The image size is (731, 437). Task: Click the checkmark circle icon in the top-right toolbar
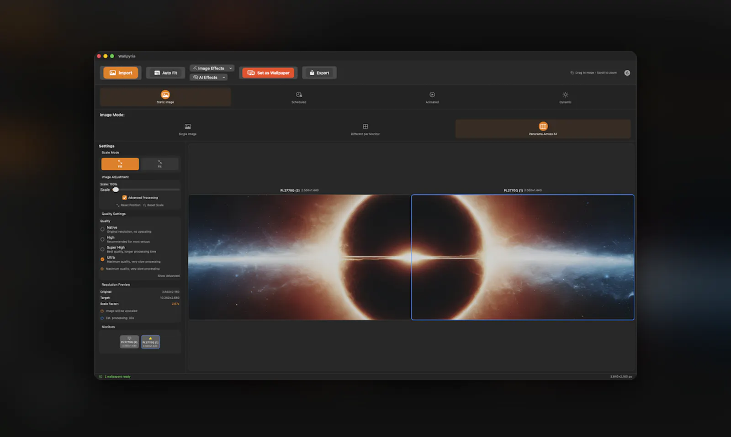pyautogui.click(x=627, y=73)
